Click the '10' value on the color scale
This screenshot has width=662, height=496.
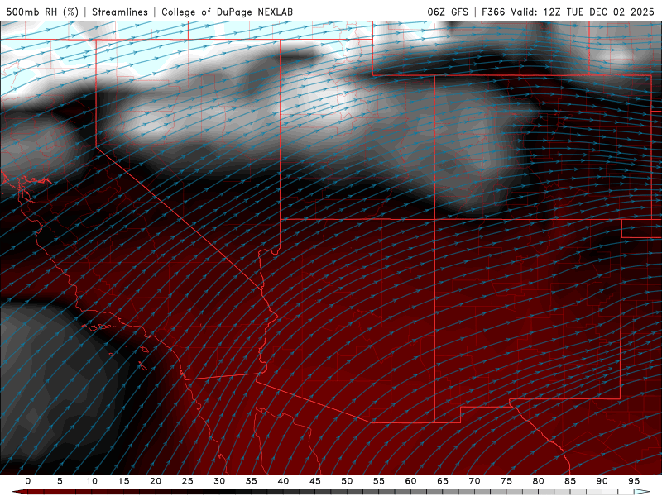[x=92, y=481]
